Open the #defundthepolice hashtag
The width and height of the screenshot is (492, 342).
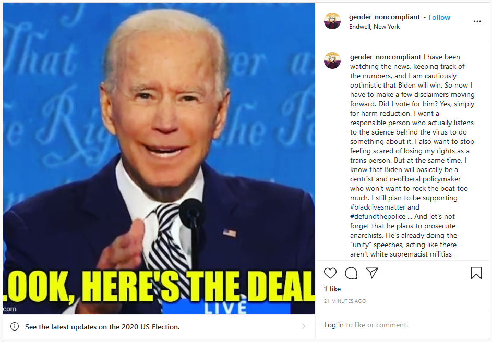(378, 216)
